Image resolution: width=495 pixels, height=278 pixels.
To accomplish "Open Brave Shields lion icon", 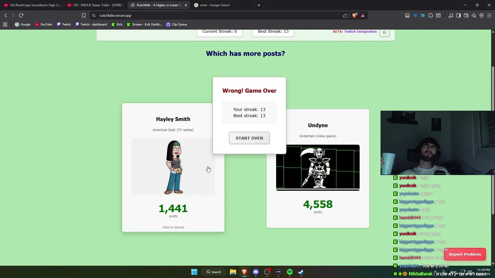I will coord(354,15).
